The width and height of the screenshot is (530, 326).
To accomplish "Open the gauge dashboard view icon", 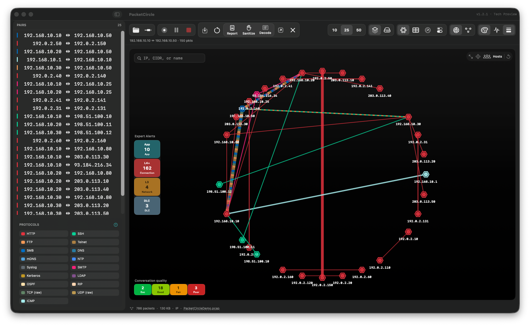I will (x=428, y=30).
